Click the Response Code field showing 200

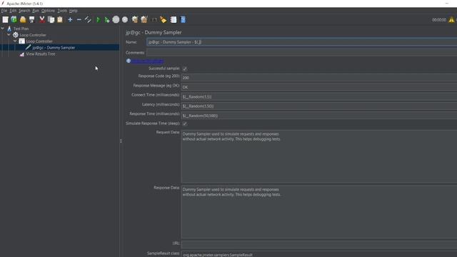click(x=319, y=78)
